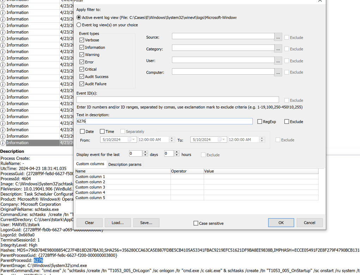Viewport: 360px width, 275px height.
Task: Increase the From time spinner
Action: pyautogui.click(x=172, y=138)
